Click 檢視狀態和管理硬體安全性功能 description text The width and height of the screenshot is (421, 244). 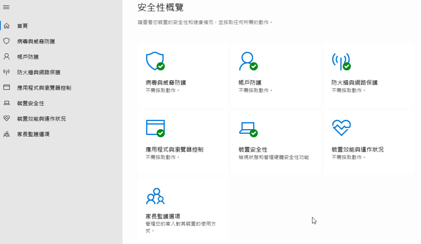tap(273, 157)
